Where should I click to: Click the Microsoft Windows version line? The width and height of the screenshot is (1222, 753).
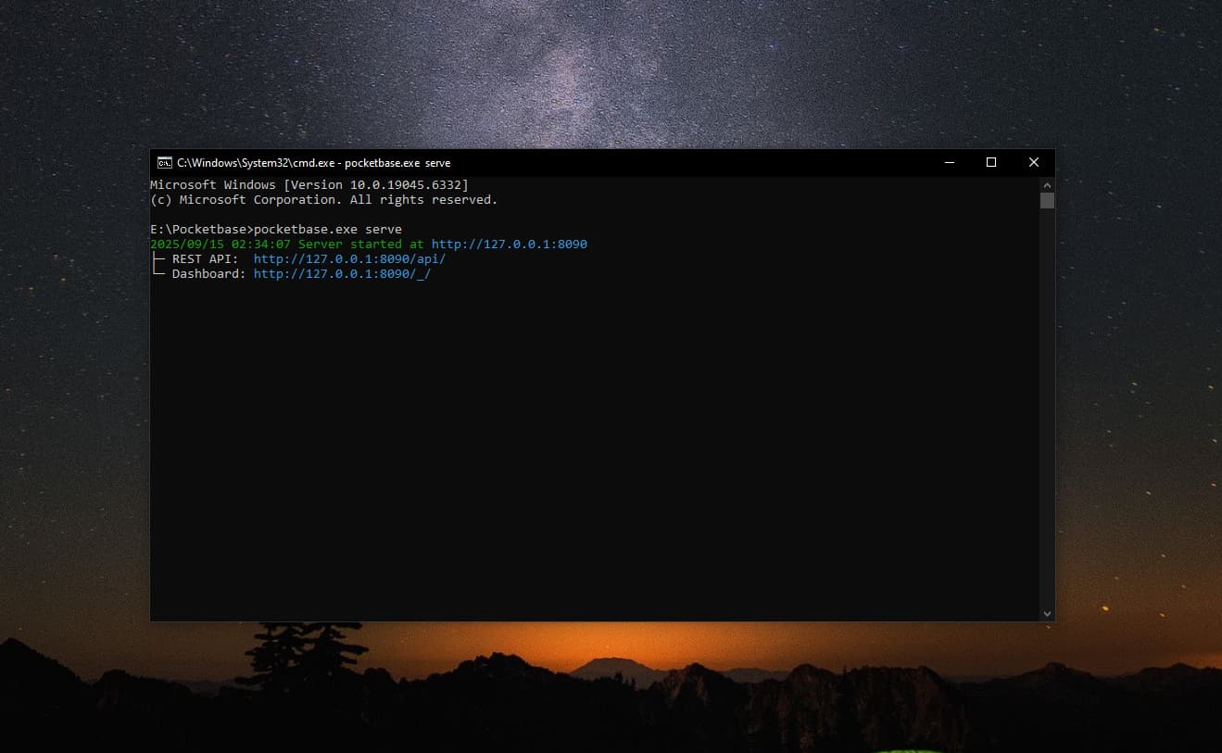pyautogui.click(x=309, y=185)
